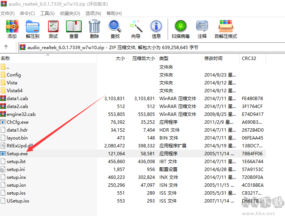This screenshot has height=216, width=285.
Task: Click the 信息 (Info) toolbar icon
Action: (x=156, y=26)
